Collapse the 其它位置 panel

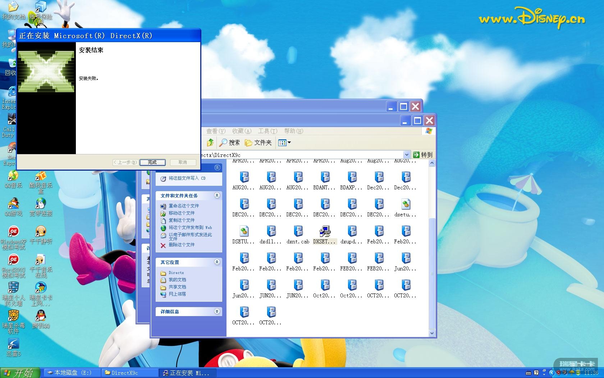coord(217,262)
